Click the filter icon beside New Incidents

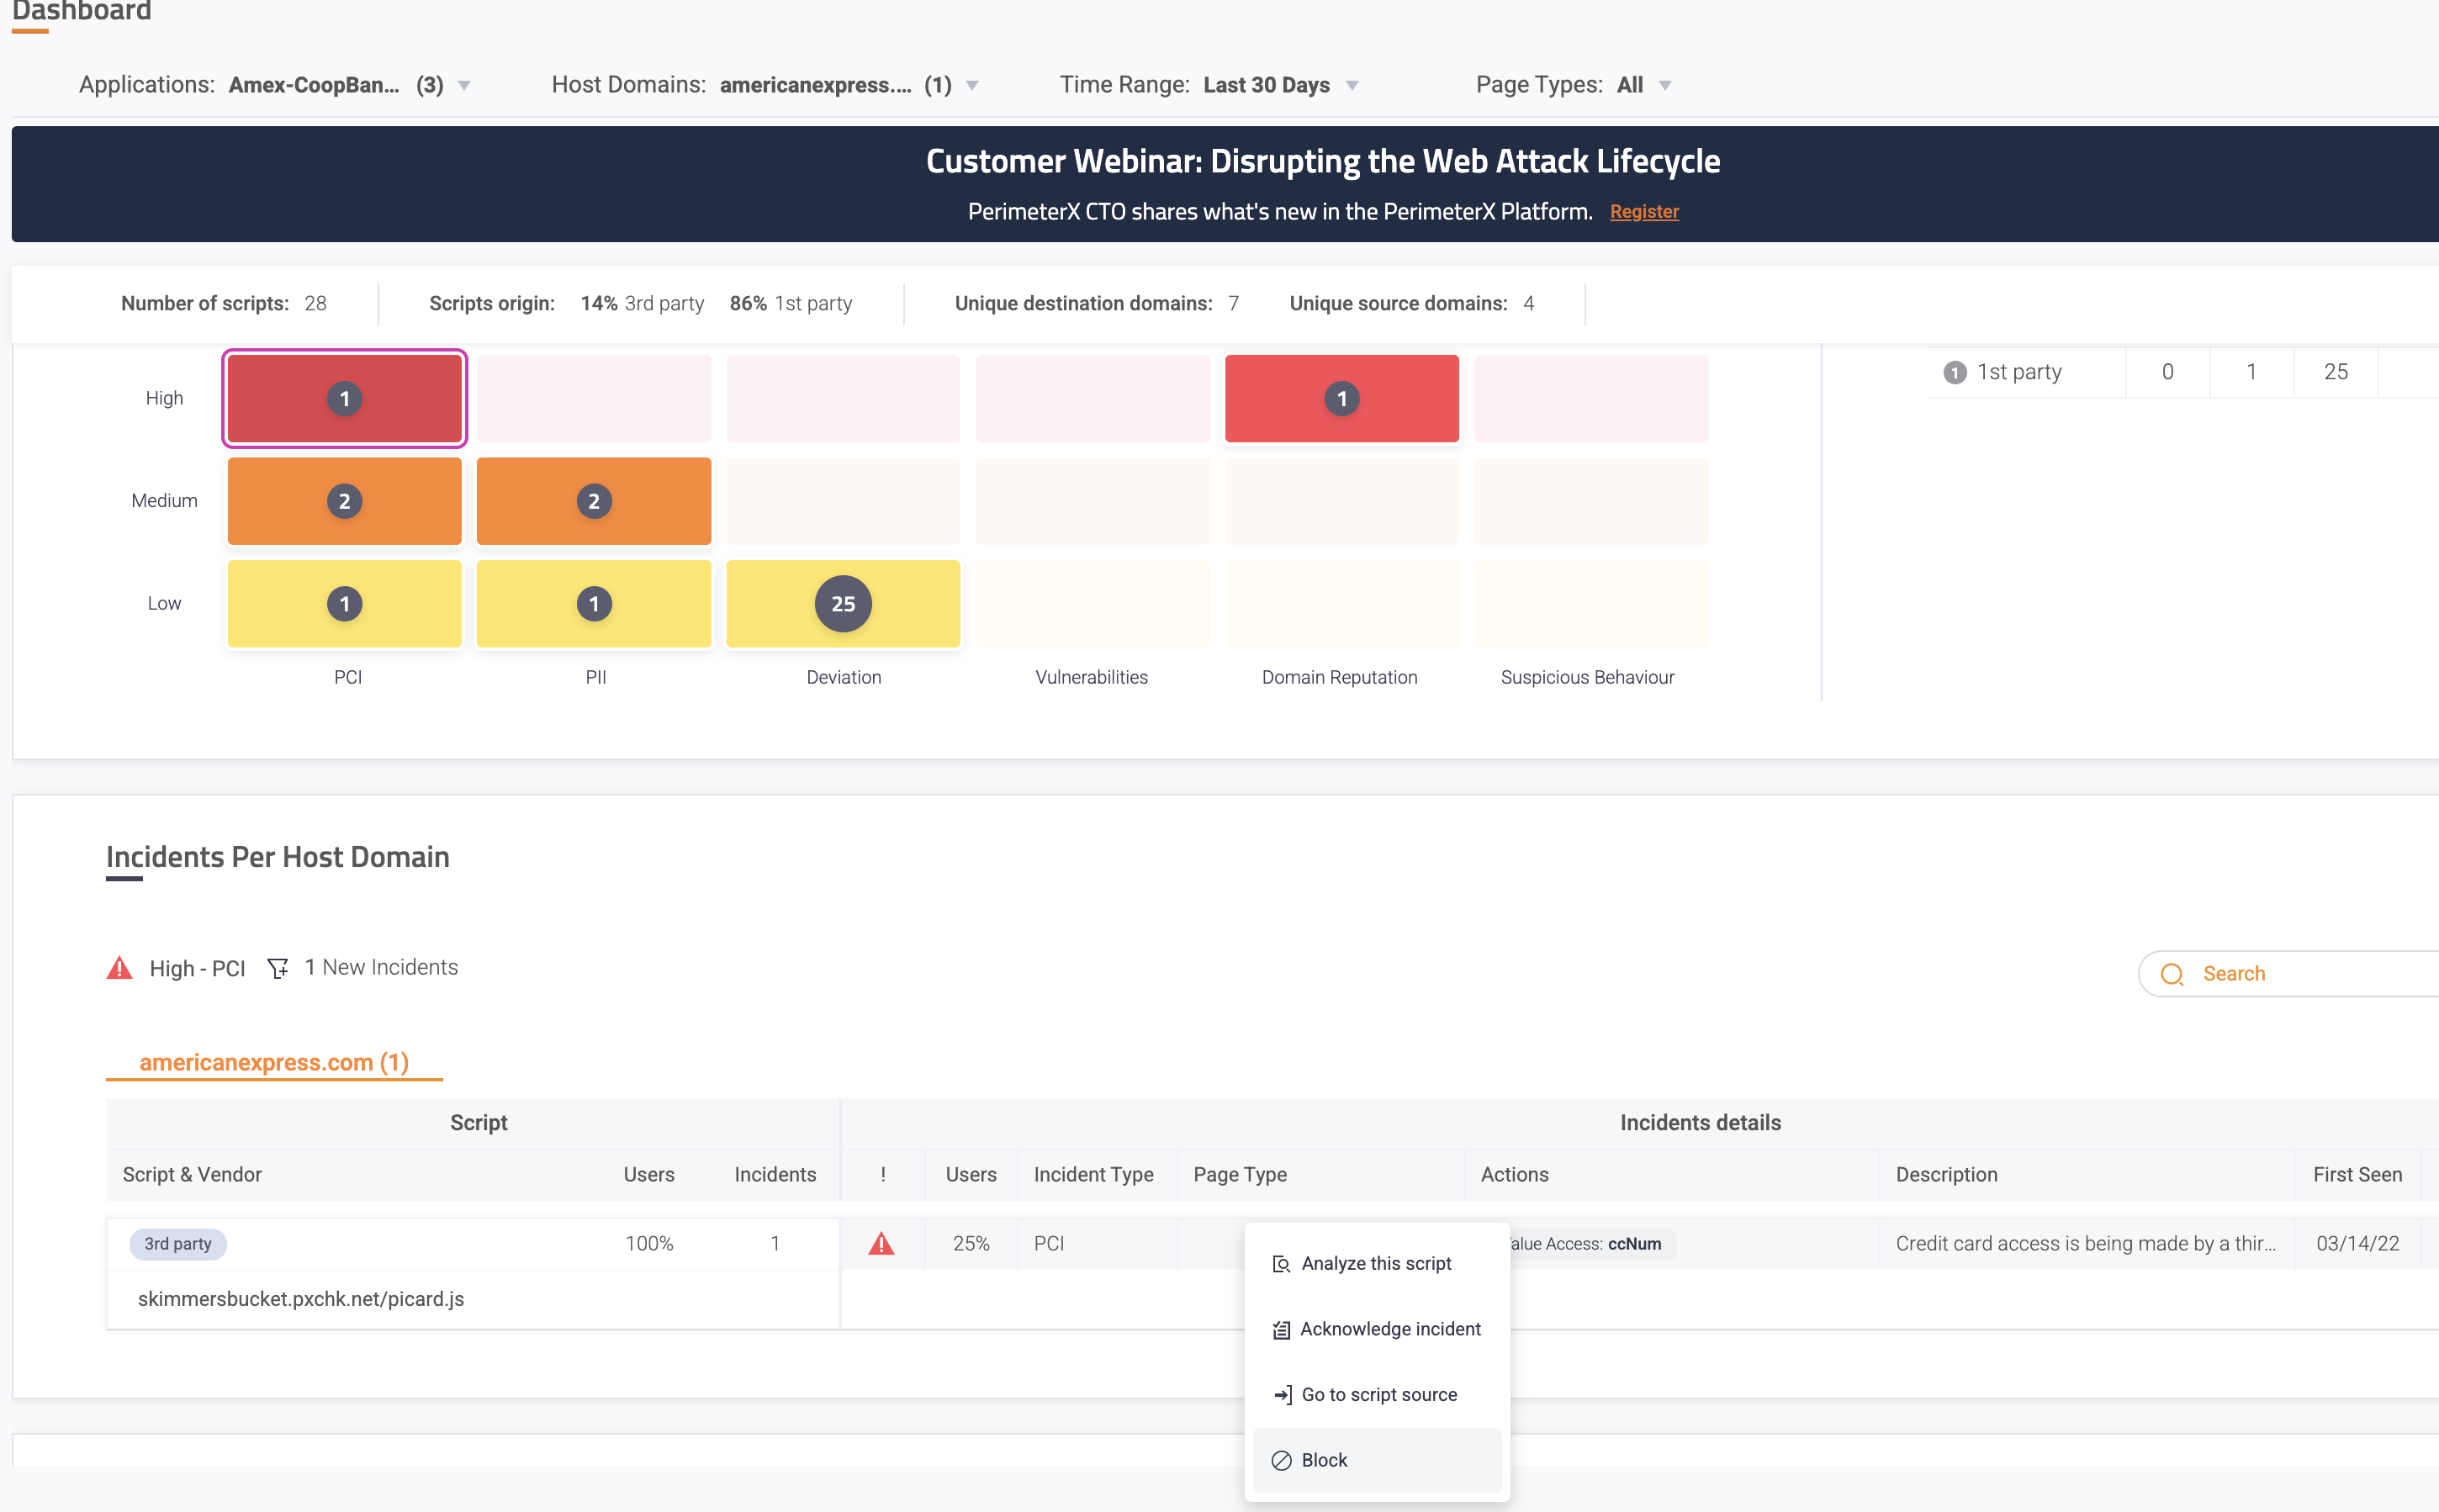point(278,968)
